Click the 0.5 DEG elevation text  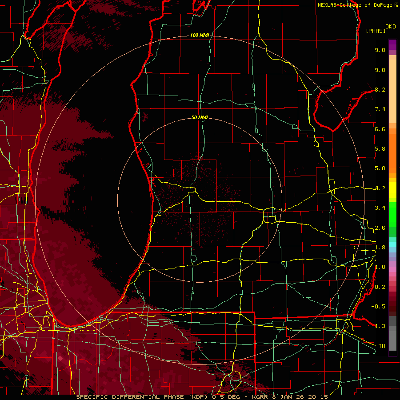tap(227, 397)
